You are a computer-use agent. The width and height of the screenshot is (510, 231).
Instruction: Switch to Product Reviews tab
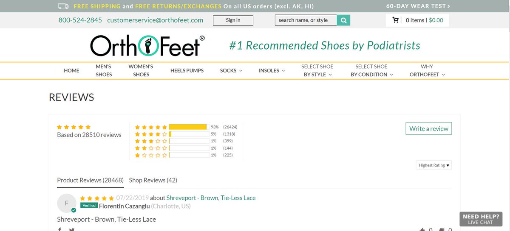click(x=91, y=180)
